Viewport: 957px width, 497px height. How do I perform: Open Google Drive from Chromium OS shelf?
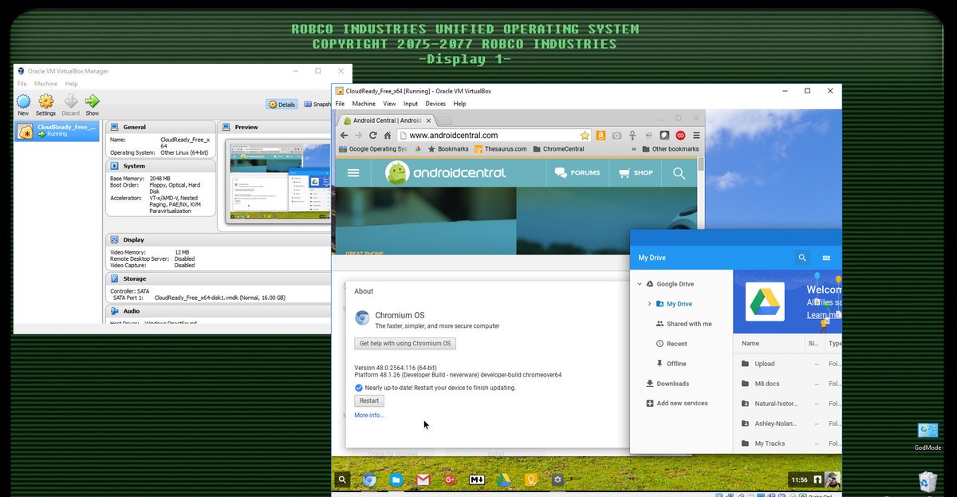tap(503, 479)
